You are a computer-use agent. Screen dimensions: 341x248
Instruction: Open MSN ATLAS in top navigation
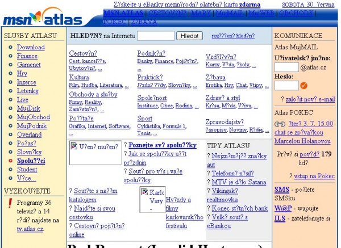[123, 13]
